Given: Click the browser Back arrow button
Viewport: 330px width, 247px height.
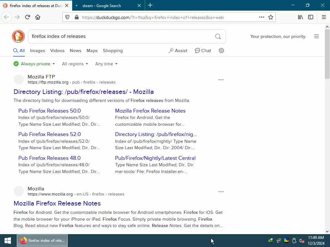Looking at the screenshot, I should [x=6, y=17].
